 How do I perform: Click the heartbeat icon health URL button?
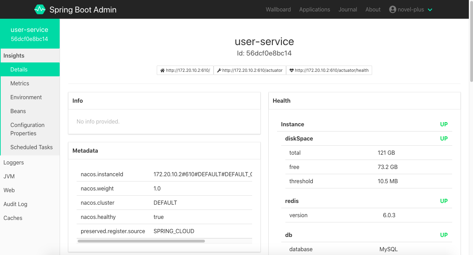click(x=329, y=70)
